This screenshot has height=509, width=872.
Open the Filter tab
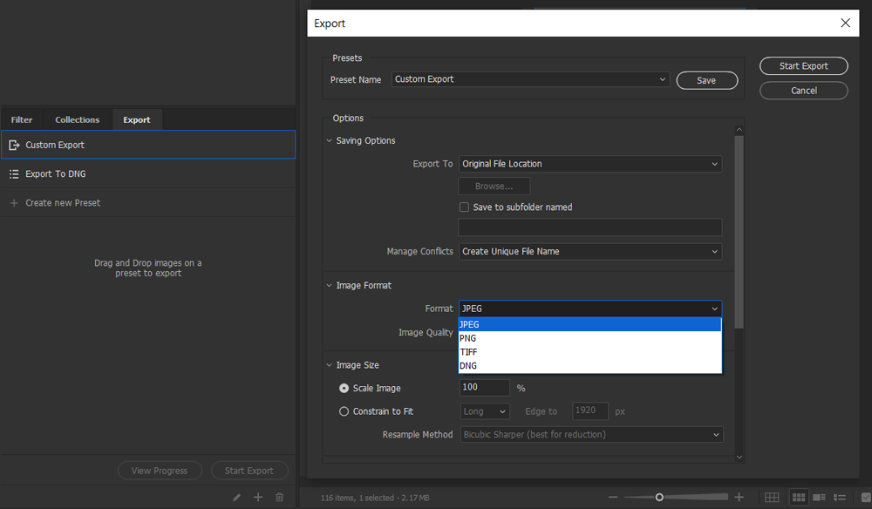pyautogui.click(x=22, y=119)
